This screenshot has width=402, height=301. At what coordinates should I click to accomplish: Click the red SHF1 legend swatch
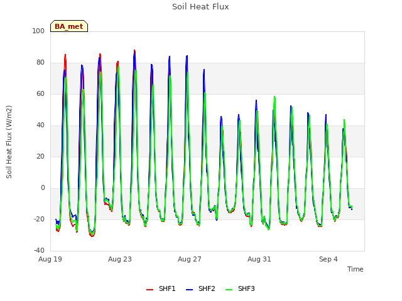(x=149, y=290)
